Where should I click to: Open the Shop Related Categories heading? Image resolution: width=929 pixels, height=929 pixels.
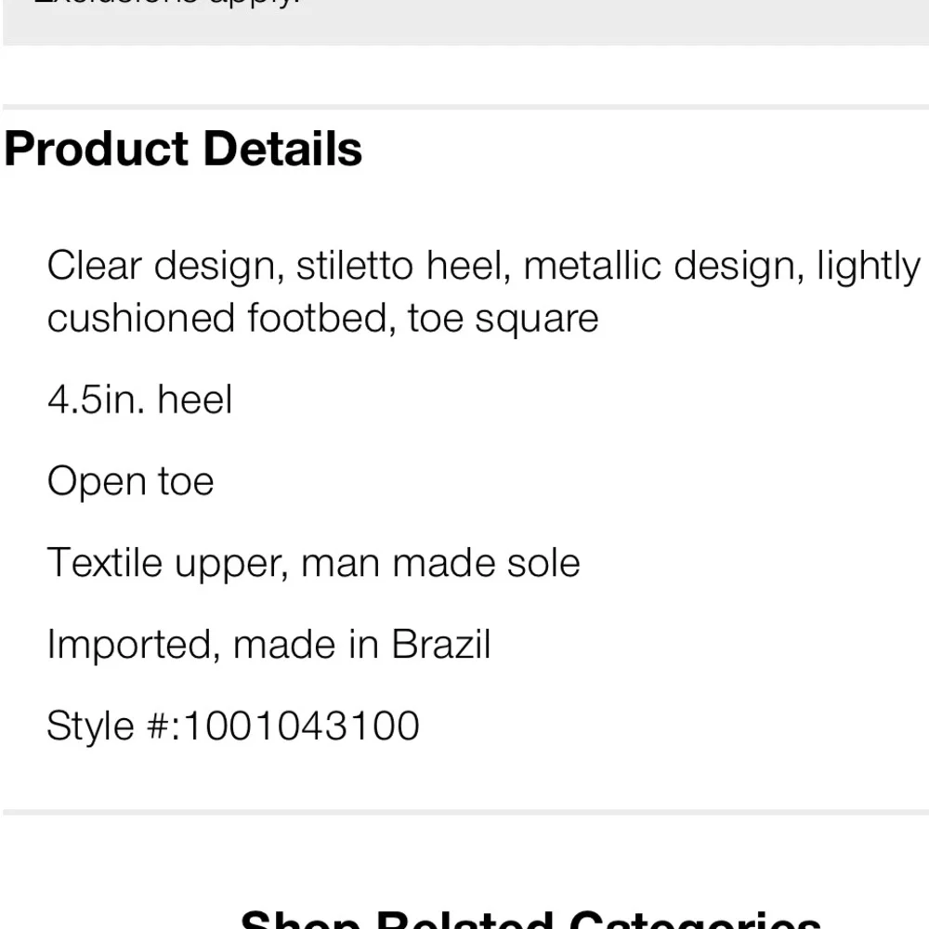click(x=530, y=920)
